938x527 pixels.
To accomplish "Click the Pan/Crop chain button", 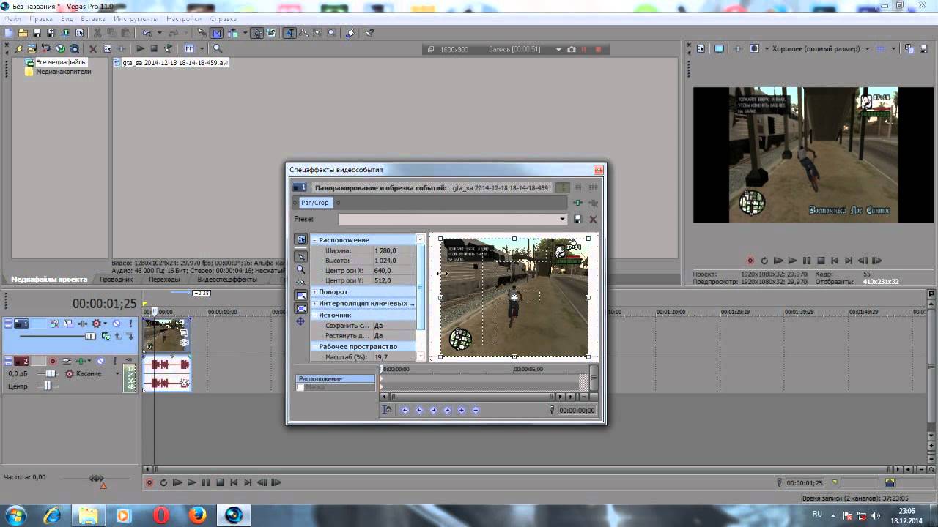I will [314, 203].
